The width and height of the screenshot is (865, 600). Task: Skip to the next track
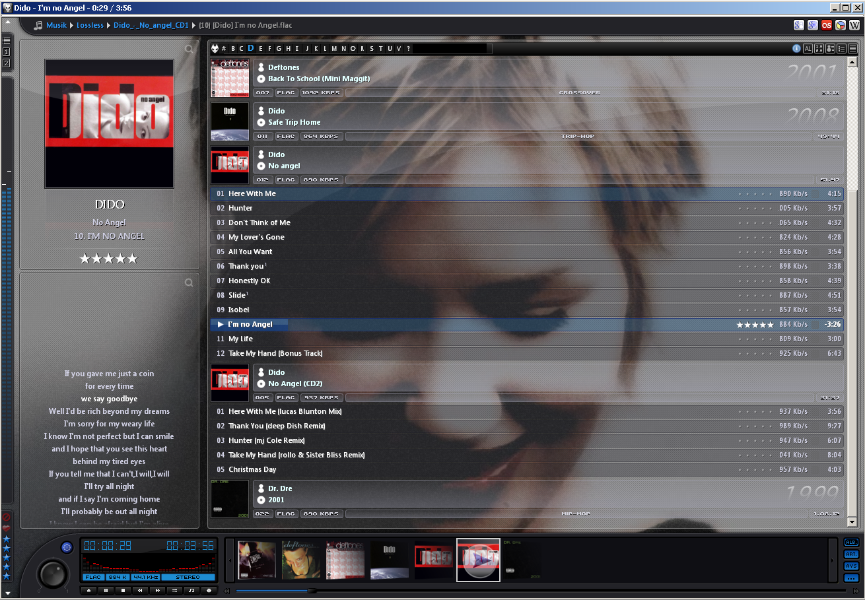pos(157,591)
